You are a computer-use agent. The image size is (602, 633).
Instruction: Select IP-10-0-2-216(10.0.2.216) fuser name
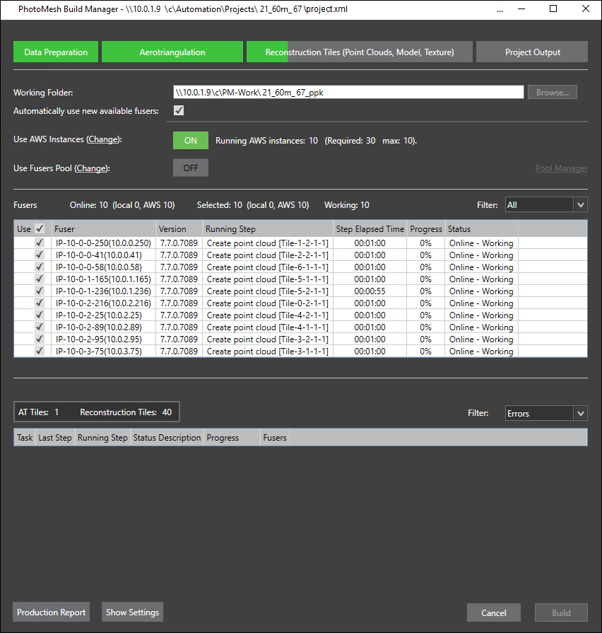103,303
